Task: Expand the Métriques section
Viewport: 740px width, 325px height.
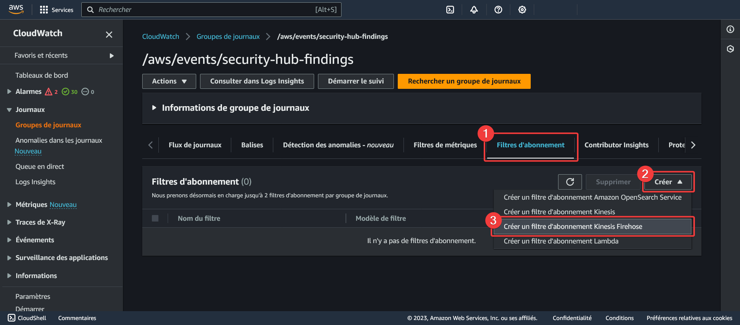Action: [x=9, y=205]
